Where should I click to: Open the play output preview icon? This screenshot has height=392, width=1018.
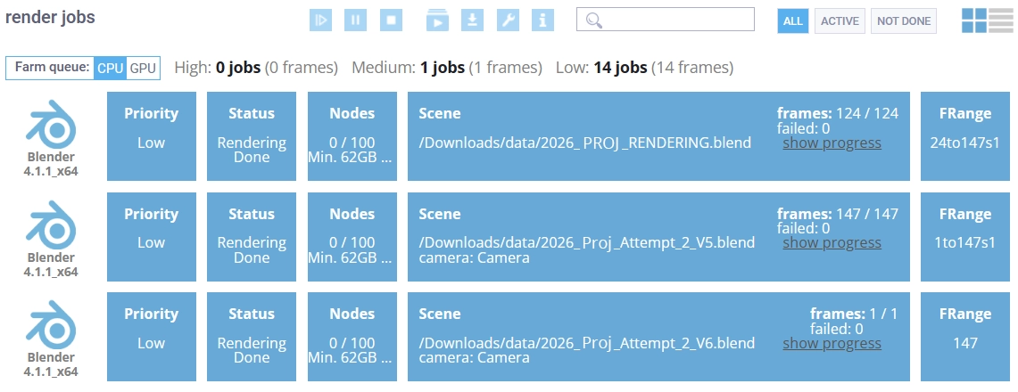pyautogui.click(x=437, y=20)
